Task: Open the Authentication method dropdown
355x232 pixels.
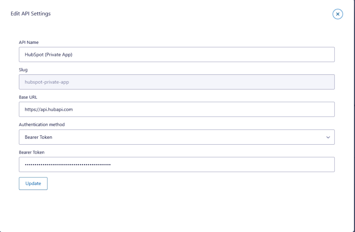Action: (176, 137)
